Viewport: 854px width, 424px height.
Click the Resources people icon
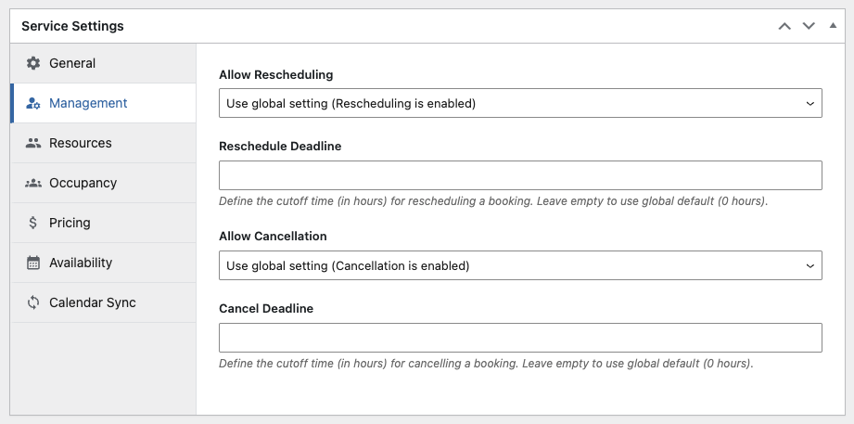click(33, 143)
